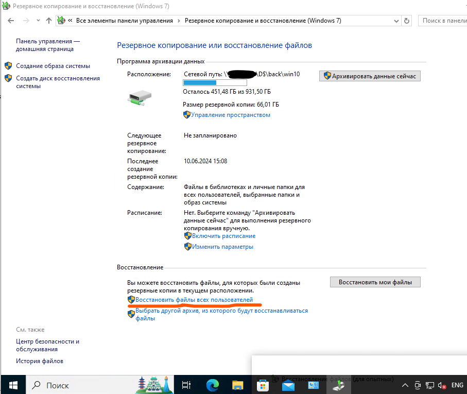
Task: Click the Meet Now tray icon
Action: (418, 385)
